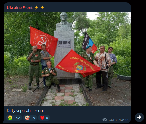The image size is (146, 124).
Task: Toggle the red heart reaction
Action: click(44, 118)
